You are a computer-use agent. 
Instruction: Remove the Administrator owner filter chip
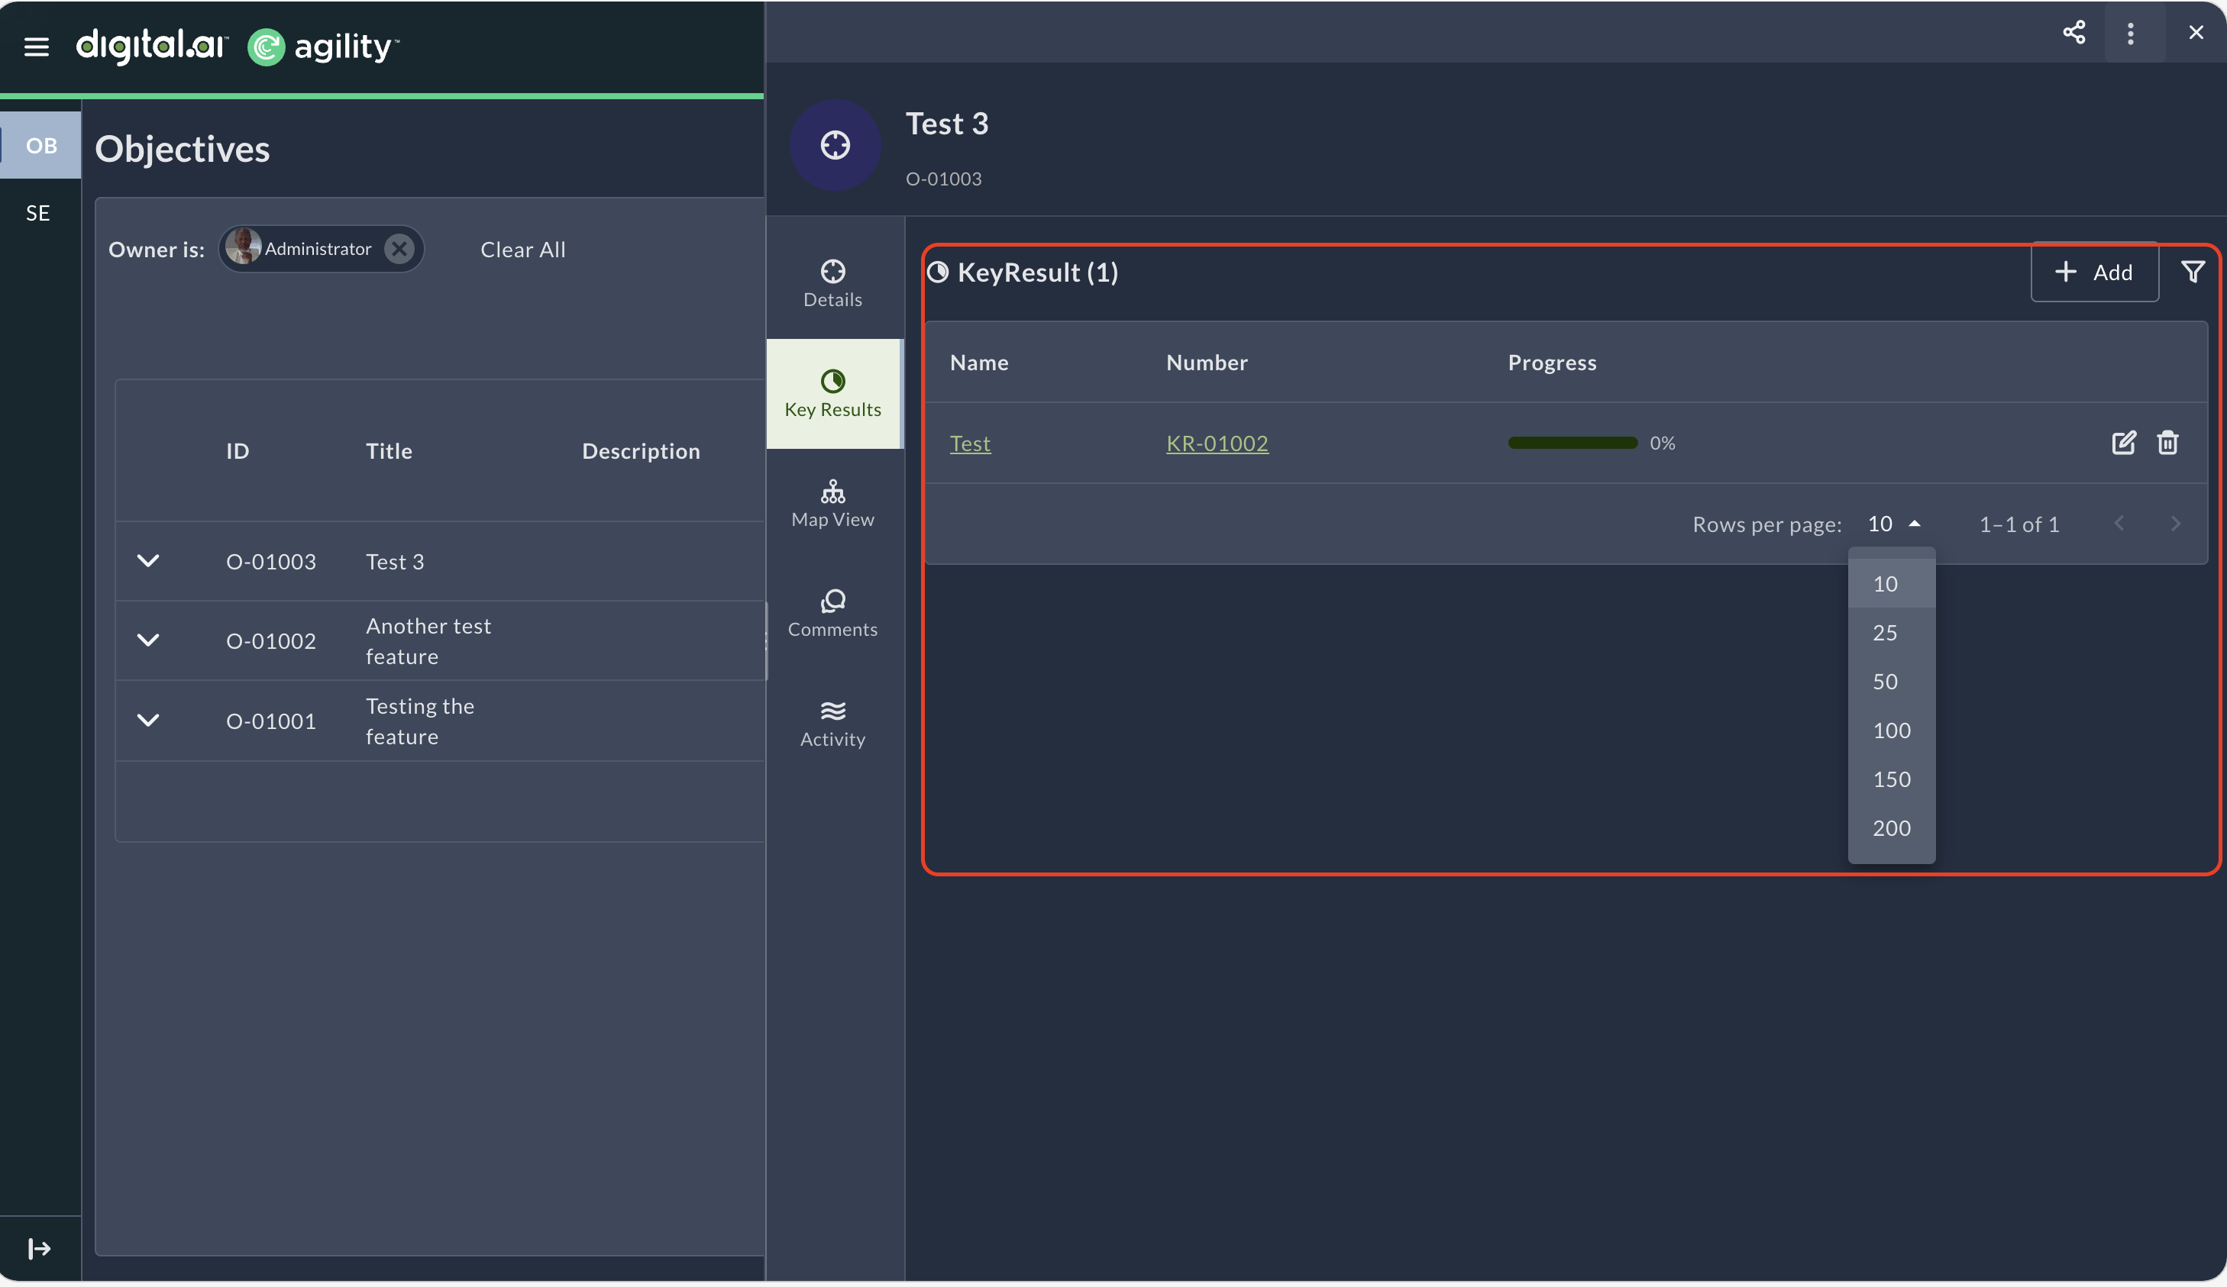point(399,249)
